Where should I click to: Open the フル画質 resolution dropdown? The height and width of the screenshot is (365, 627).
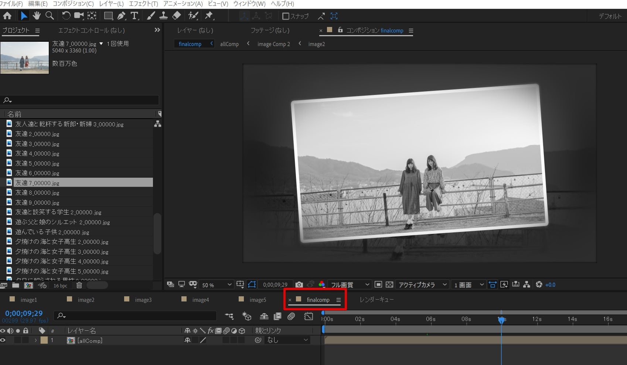[350, 285]
